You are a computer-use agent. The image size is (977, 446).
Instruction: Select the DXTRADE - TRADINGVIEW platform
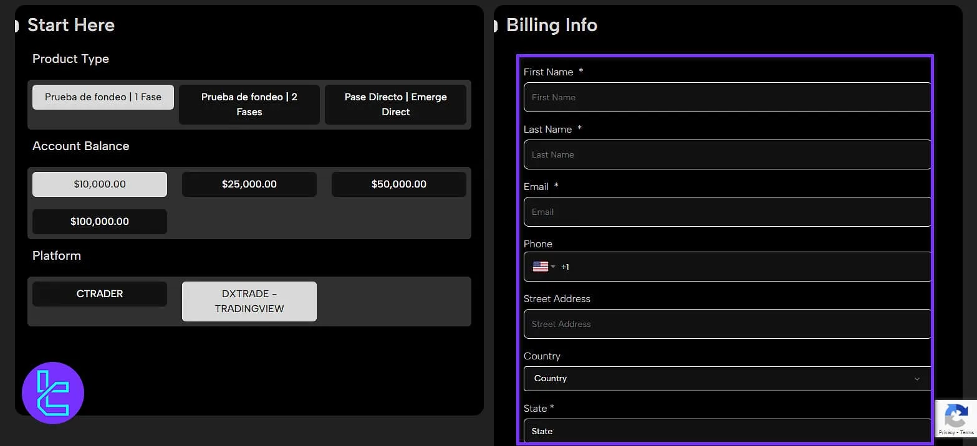point(249,301)
